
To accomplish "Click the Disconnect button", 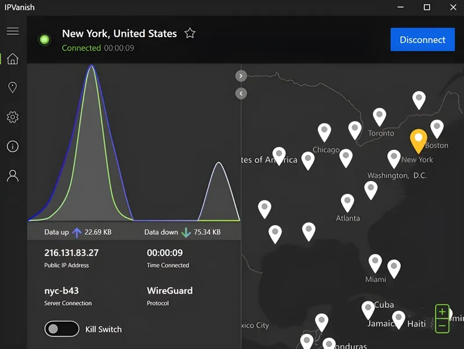I will [x=422, y=40].
